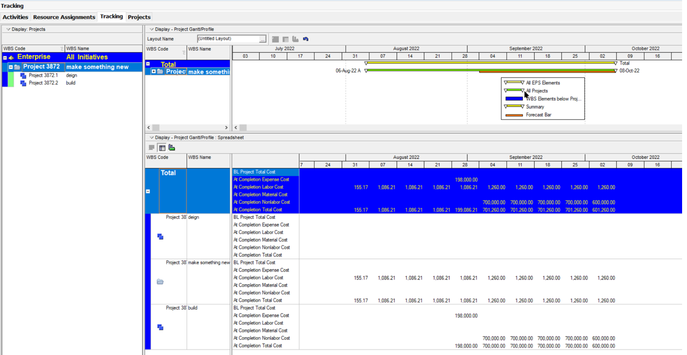Click the ellipsis button next to Layout Name
Viewport: 687px width, 355px height.
pos(262,39)
